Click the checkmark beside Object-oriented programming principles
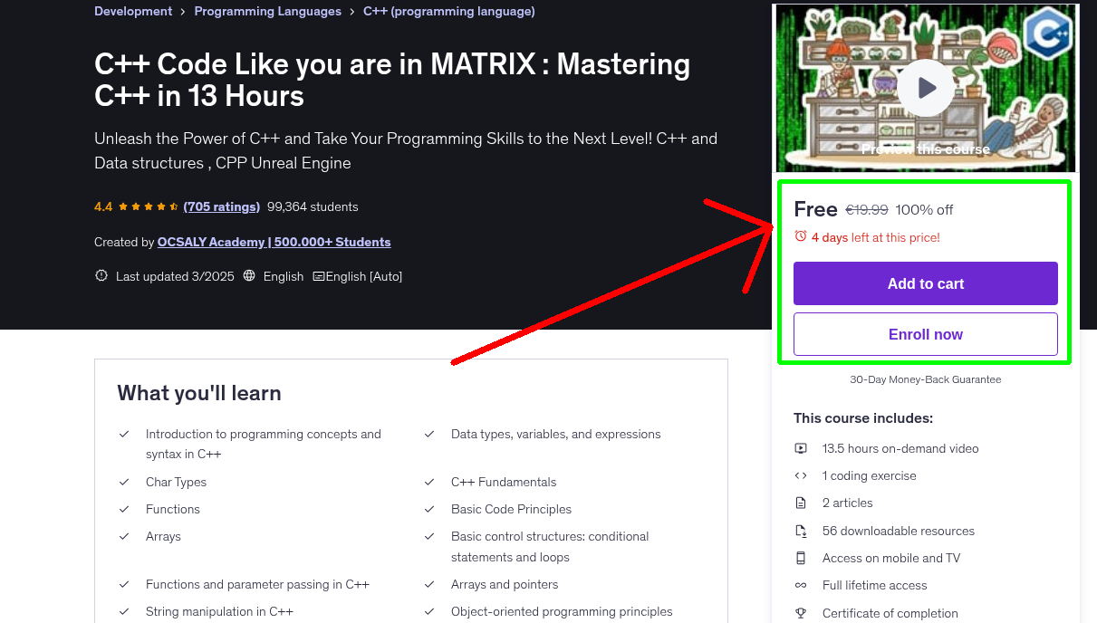 pyautogui.click(x=429, y=611)
